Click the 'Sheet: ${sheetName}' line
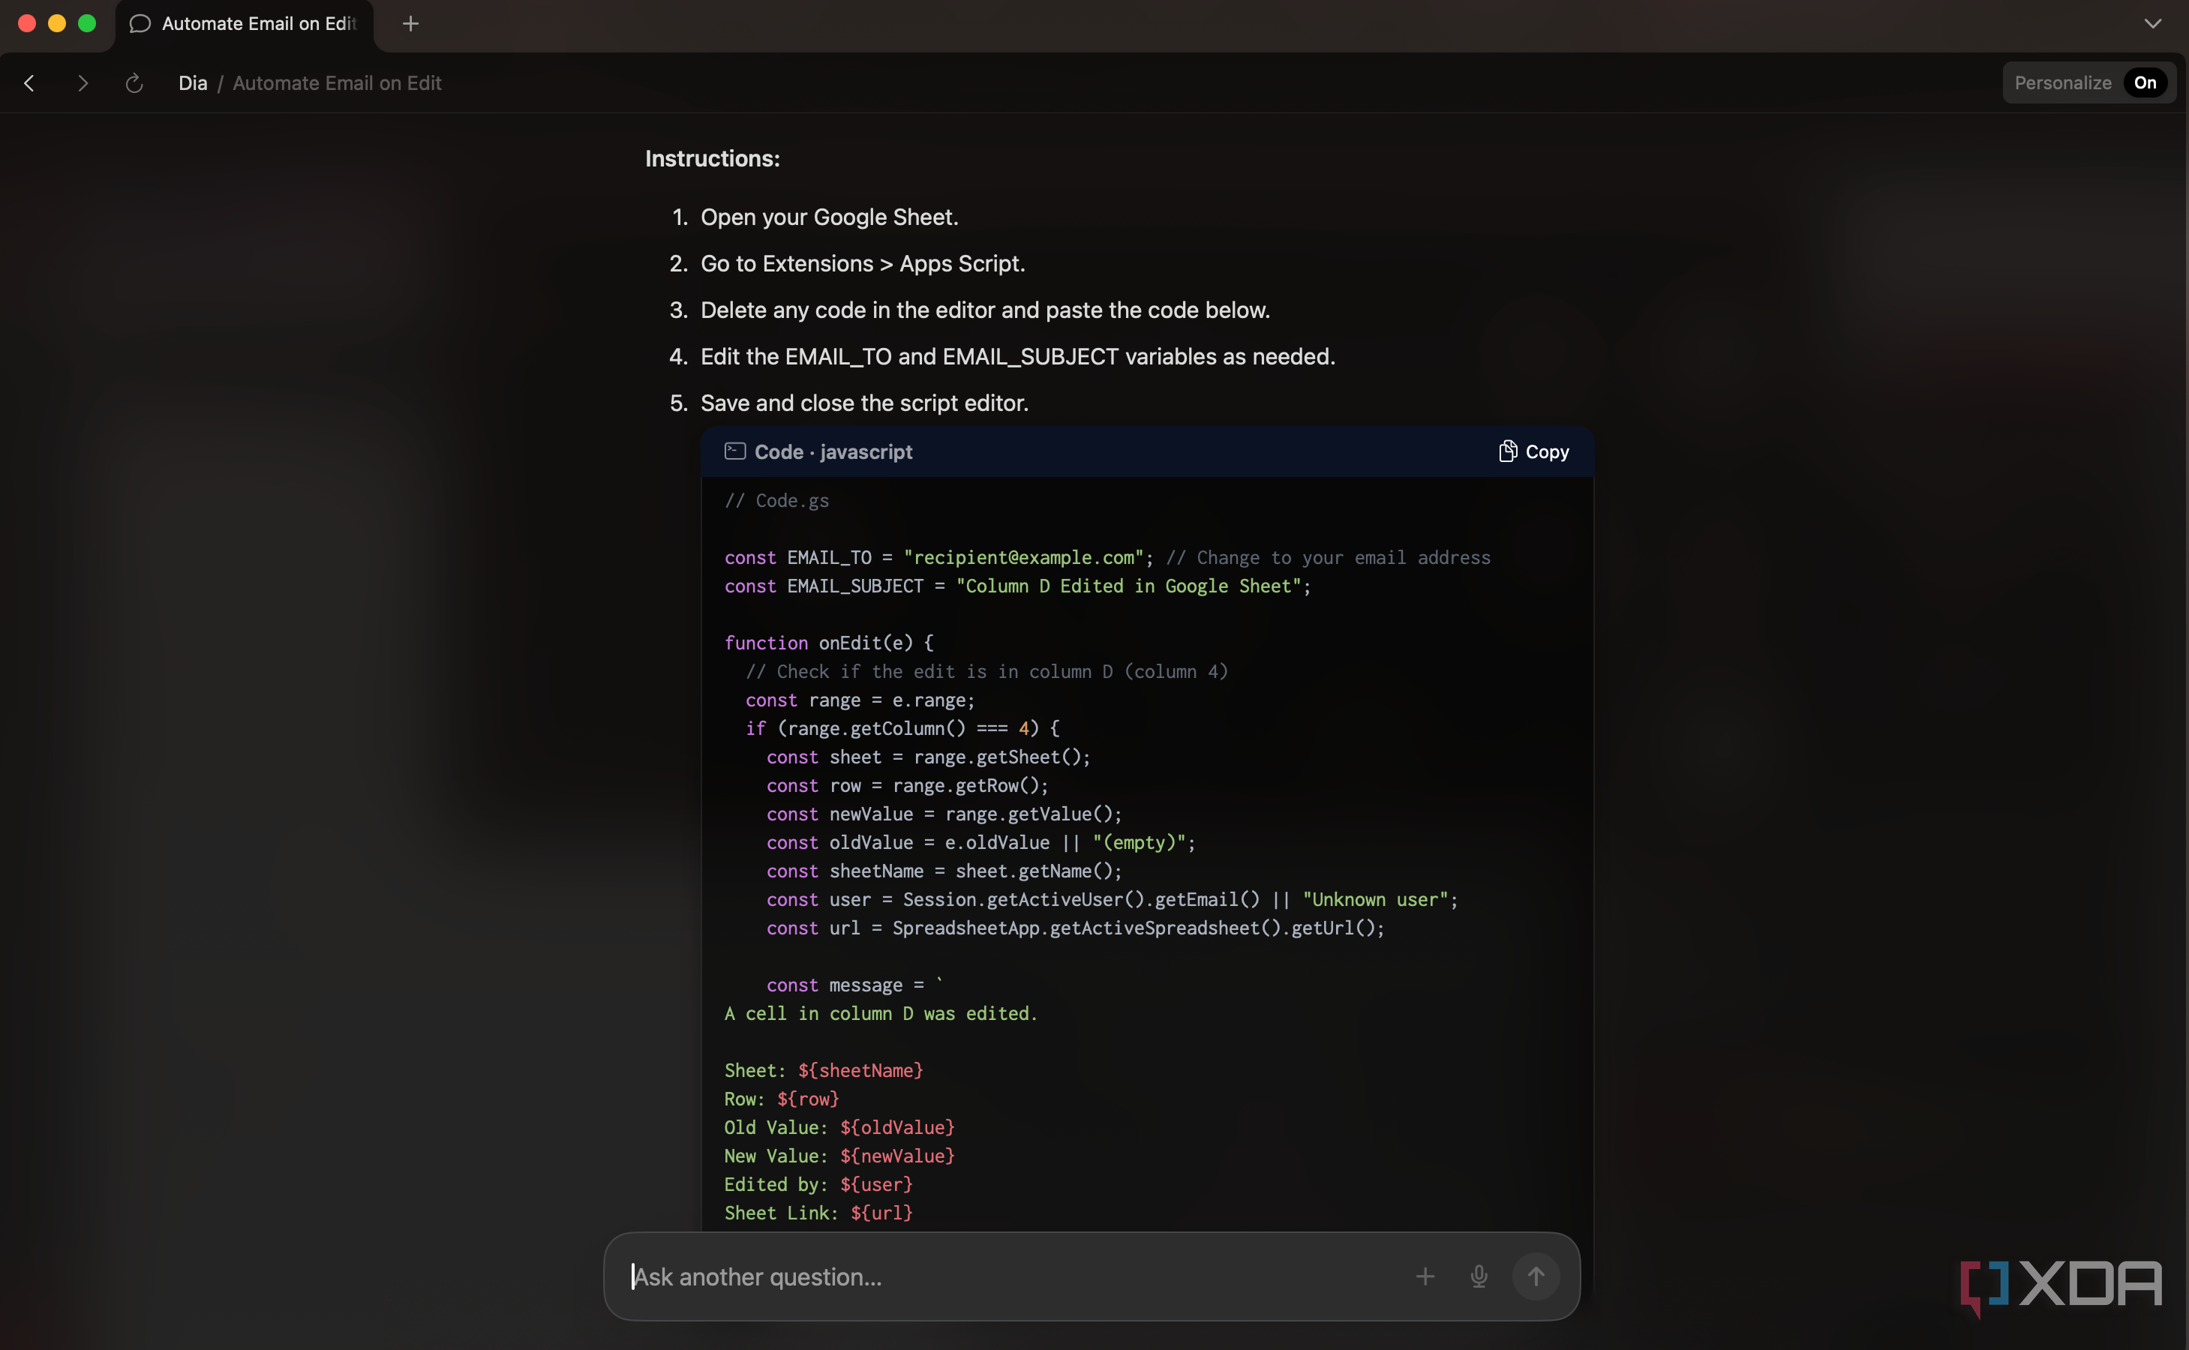Viewport: 2189px width, 1350px height. pyautogui.click(x=824, y=1070)
